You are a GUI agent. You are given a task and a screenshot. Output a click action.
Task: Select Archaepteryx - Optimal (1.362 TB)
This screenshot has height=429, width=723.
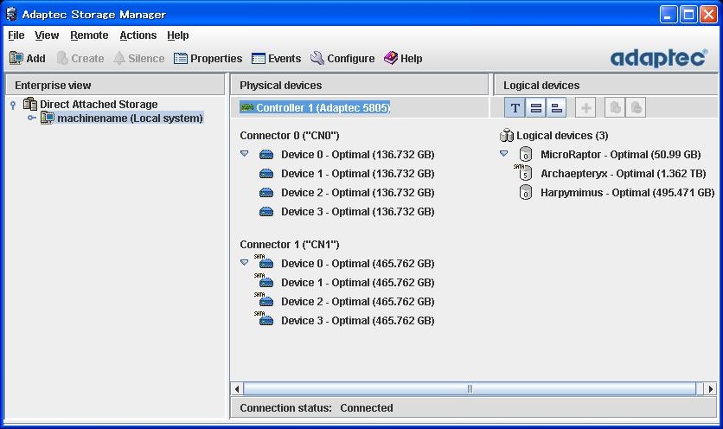point(624,174)
